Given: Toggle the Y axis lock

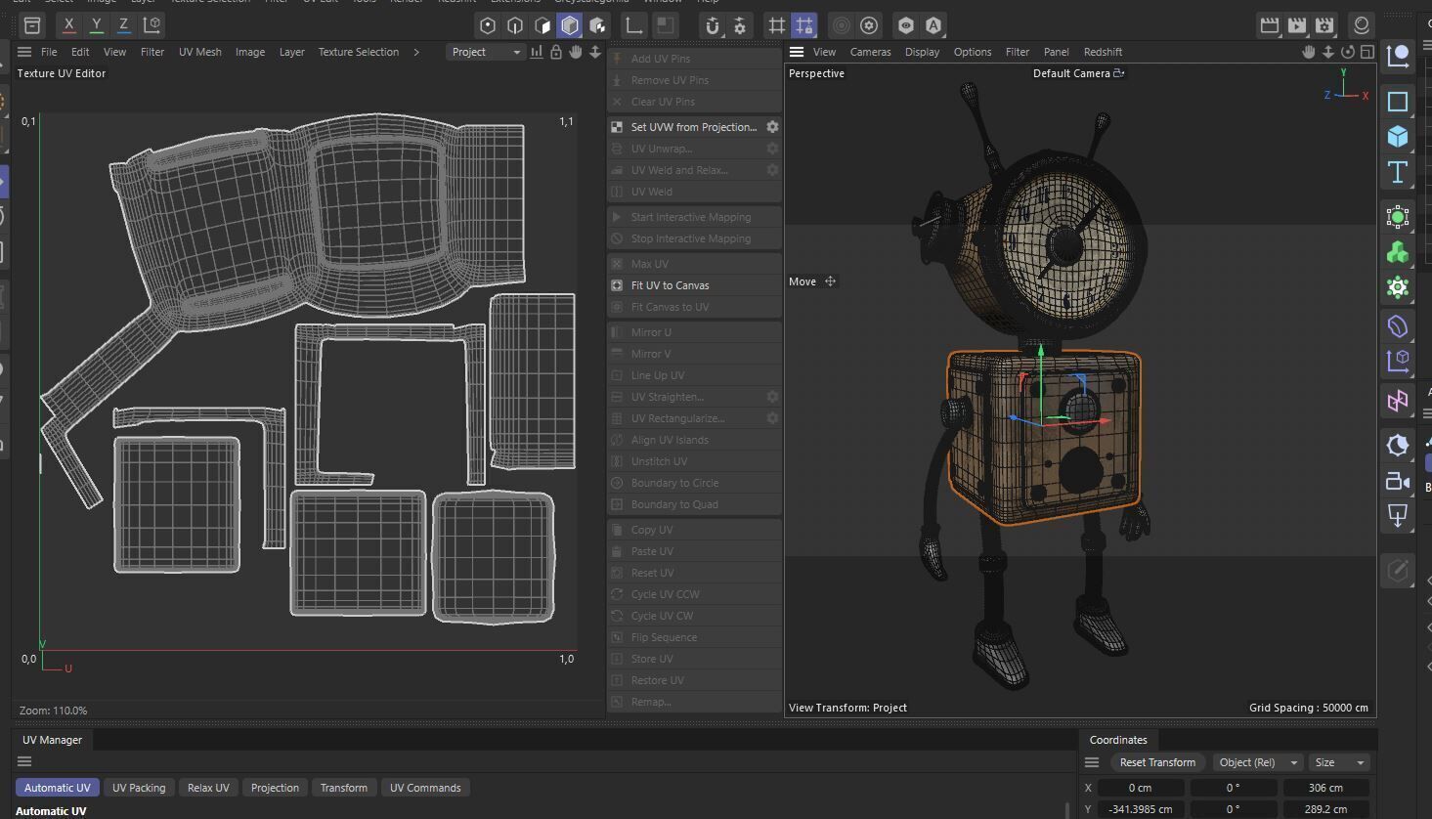Looking at the screenshot, I should 96,25.
